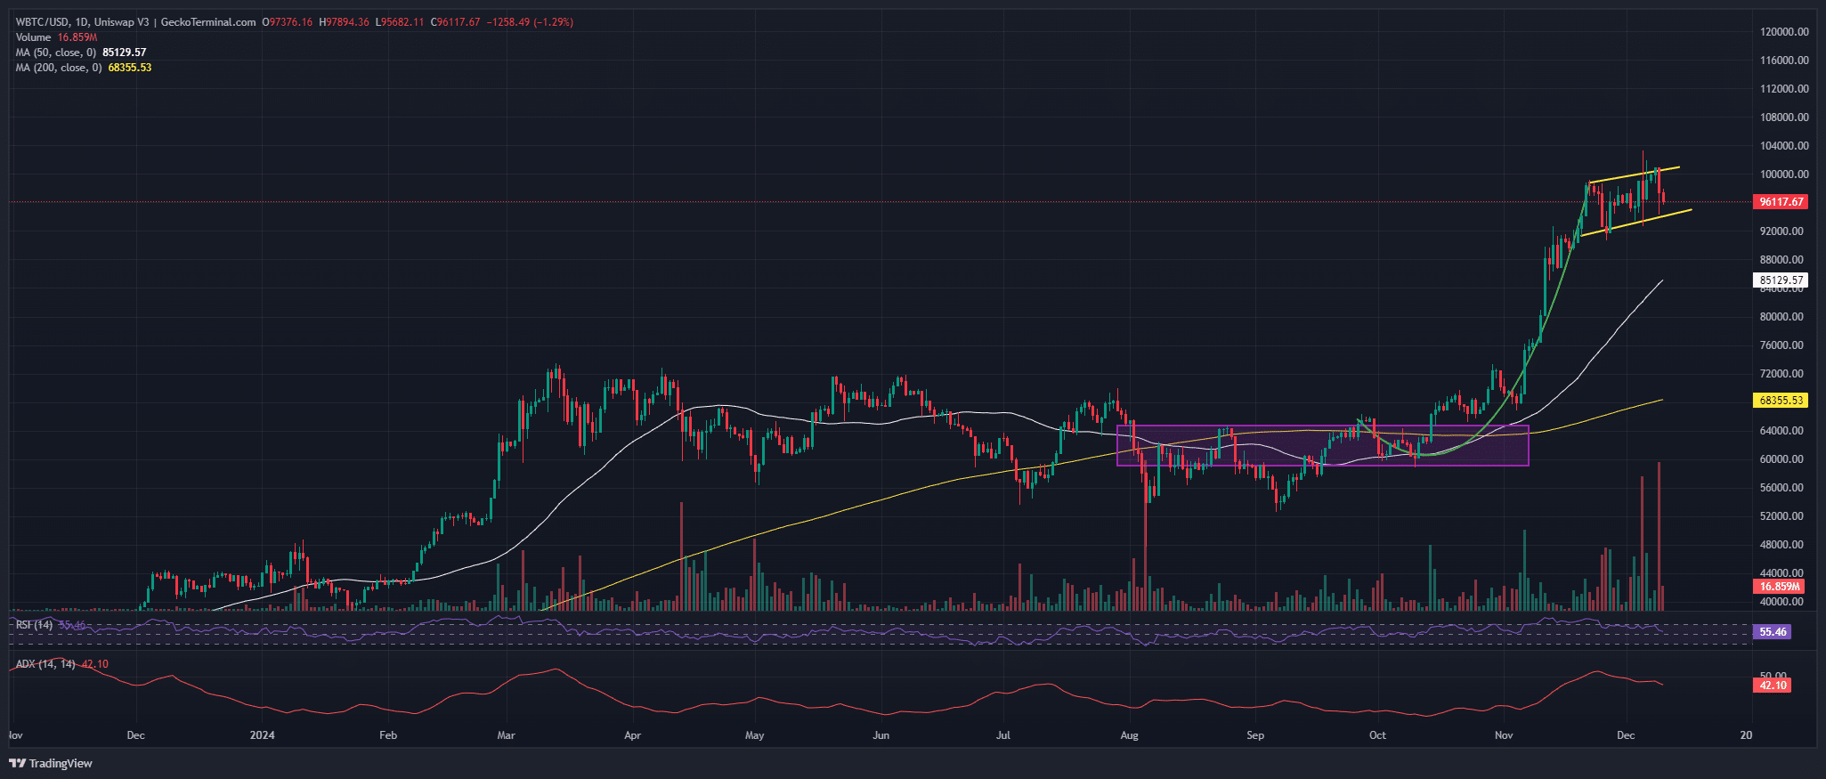Click the RSI (14) indicator label
The image size is (1826, 779).
click(33, 625)
